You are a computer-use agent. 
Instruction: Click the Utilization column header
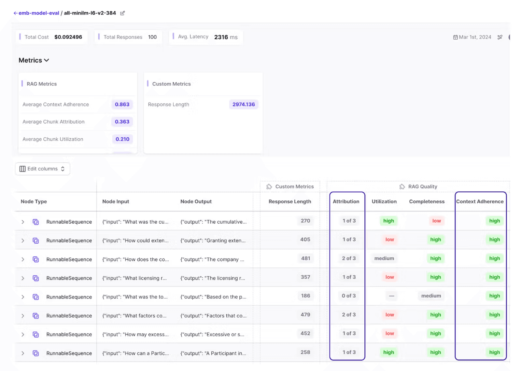(384, 201)
